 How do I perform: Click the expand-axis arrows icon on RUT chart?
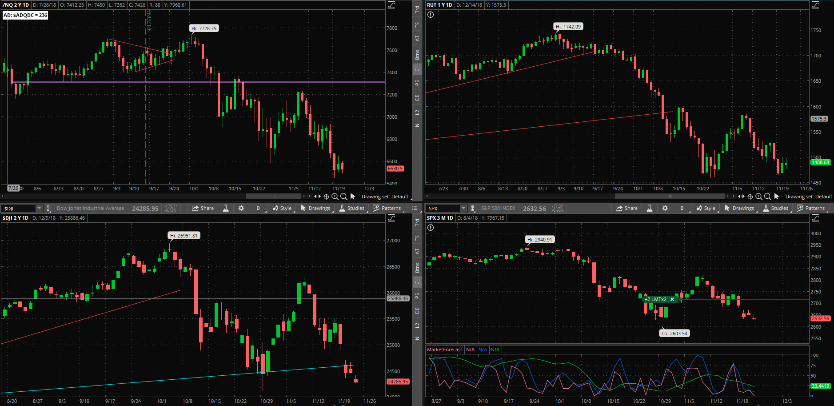[x=741, y=197]
